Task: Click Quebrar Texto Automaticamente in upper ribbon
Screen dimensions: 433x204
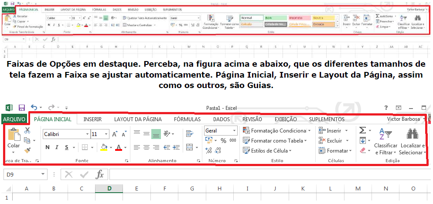Action: [x=145, y=18]
